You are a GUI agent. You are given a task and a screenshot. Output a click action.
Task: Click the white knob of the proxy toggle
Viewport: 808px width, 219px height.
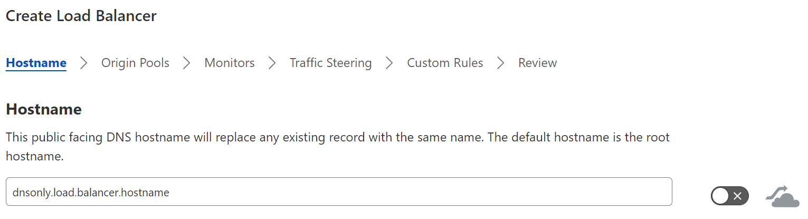click(x=721, y=196)
